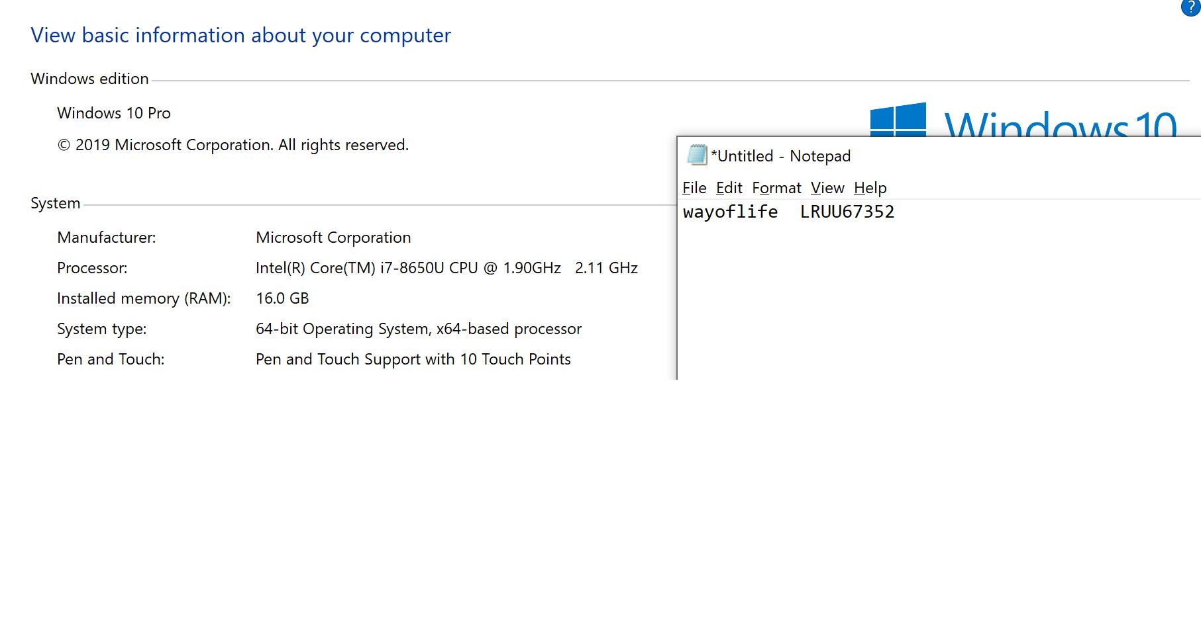
Task: Open the Format menu in Notepad
Action: (x=776, y=188)
